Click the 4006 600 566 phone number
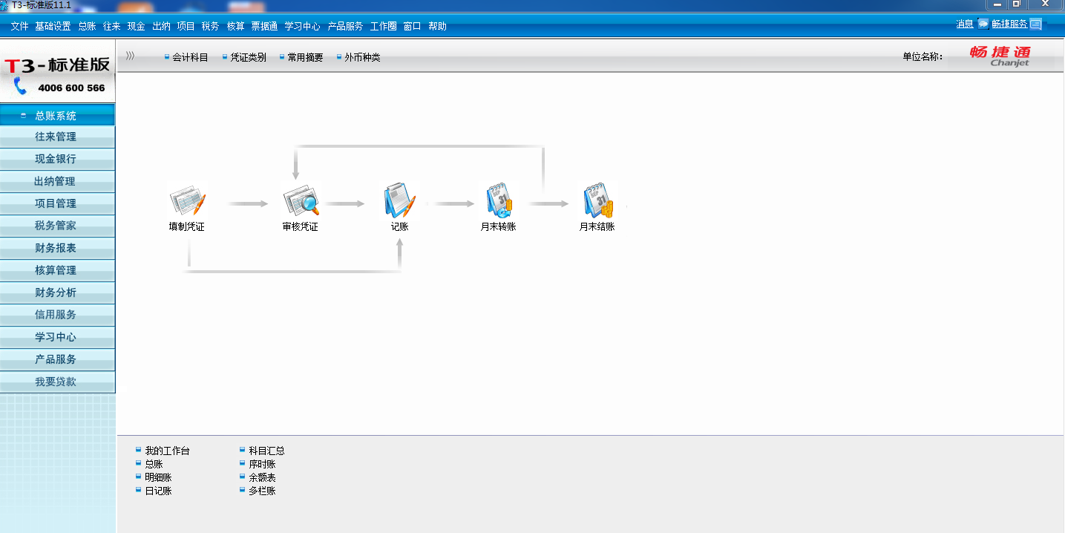This screenshot has height=533, width=1065. [x=71, y=88]
